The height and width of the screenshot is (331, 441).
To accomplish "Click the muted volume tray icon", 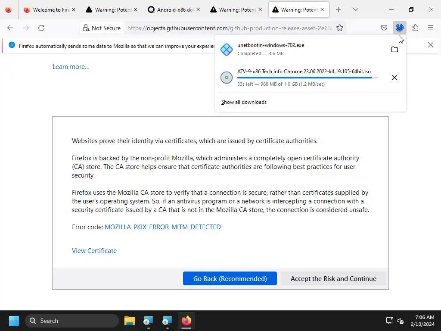I will coord(401,321).
